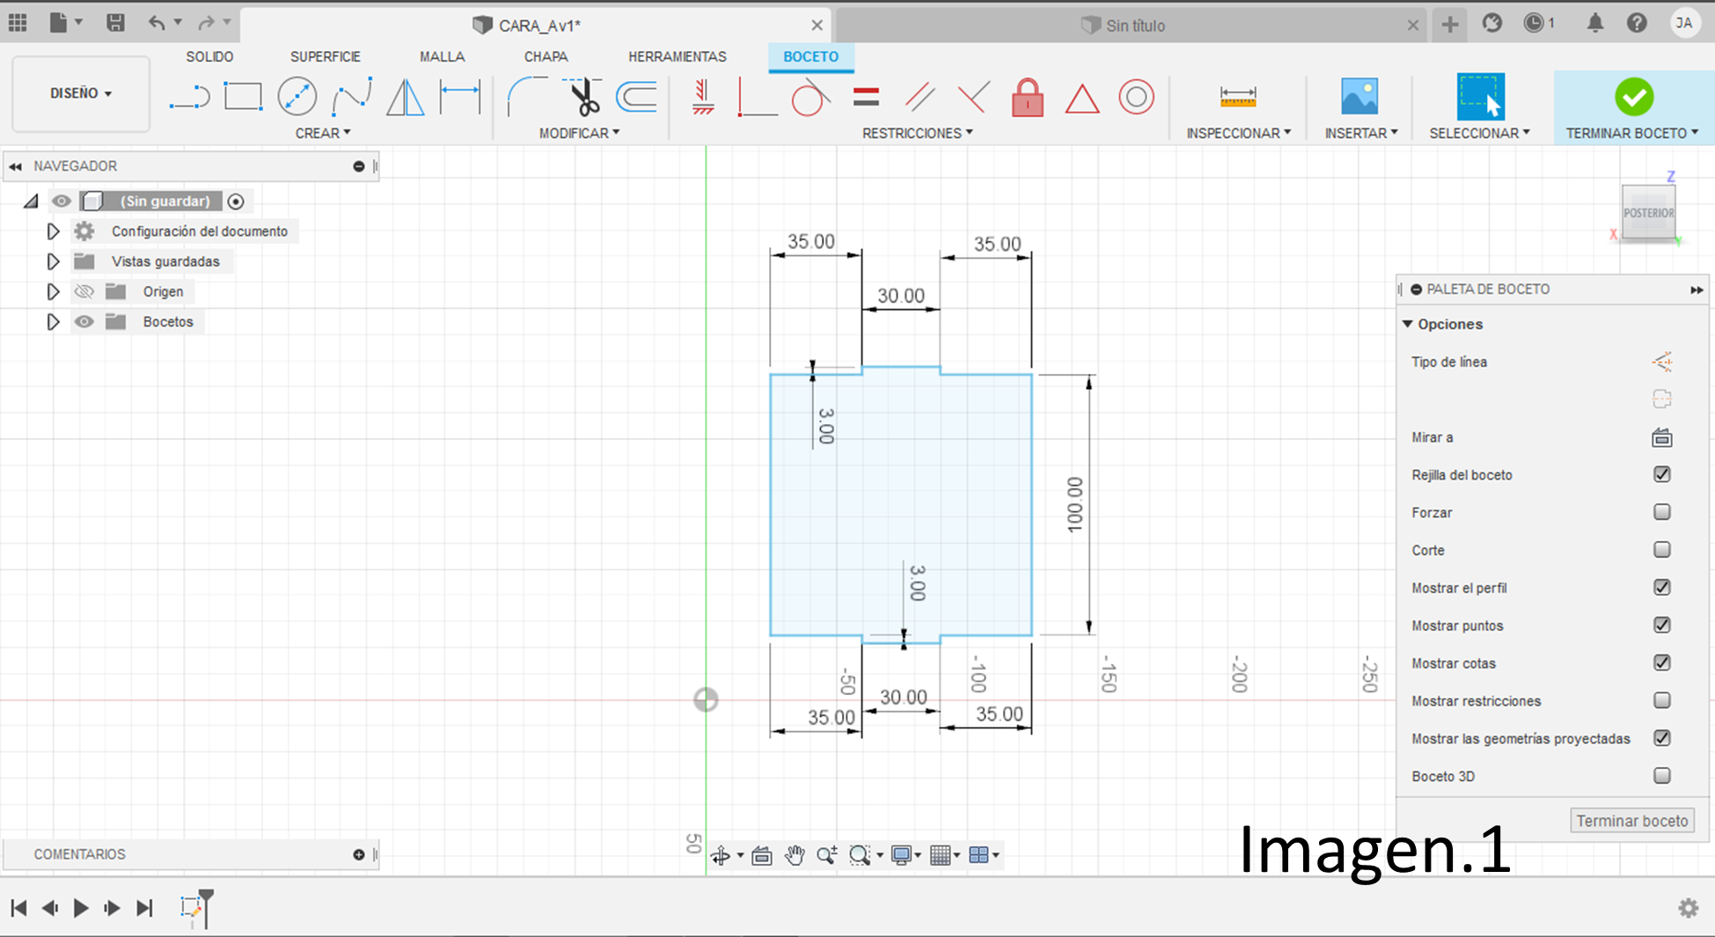Click the timeline Play button
1715x937 pixels.
[x=81, y=908]
